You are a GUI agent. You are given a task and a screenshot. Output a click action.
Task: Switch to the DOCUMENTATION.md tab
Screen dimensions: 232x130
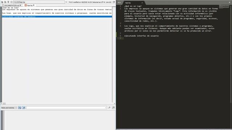(x=12, y=5)
